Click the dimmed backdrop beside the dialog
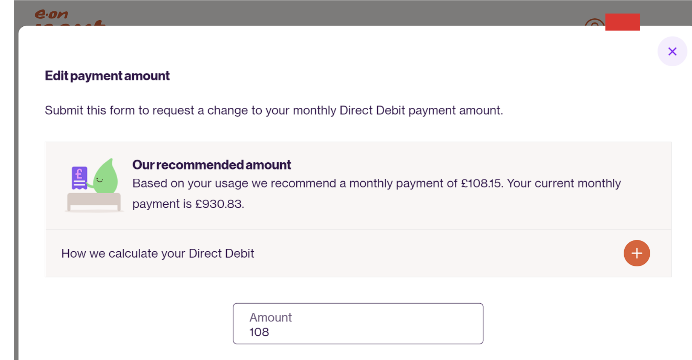 point(16,190)
